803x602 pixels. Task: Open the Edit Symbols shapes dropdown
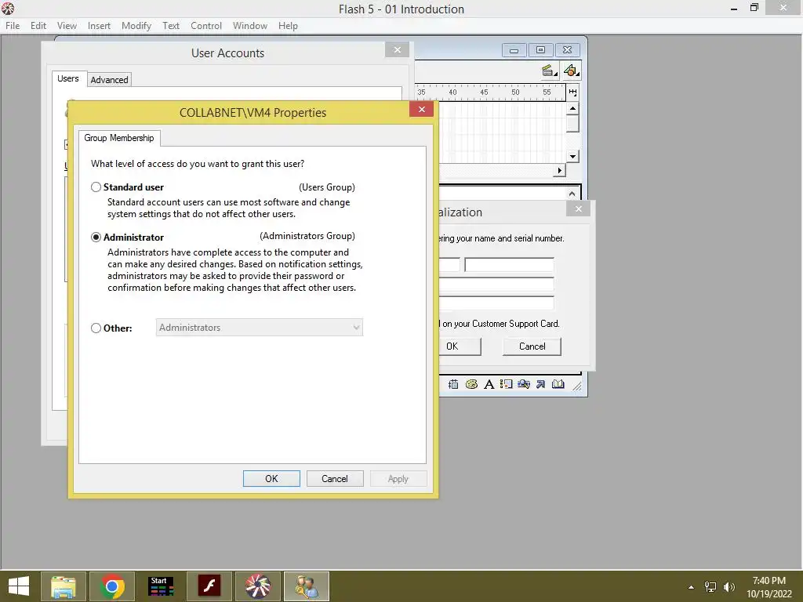[x=571, y=71]
